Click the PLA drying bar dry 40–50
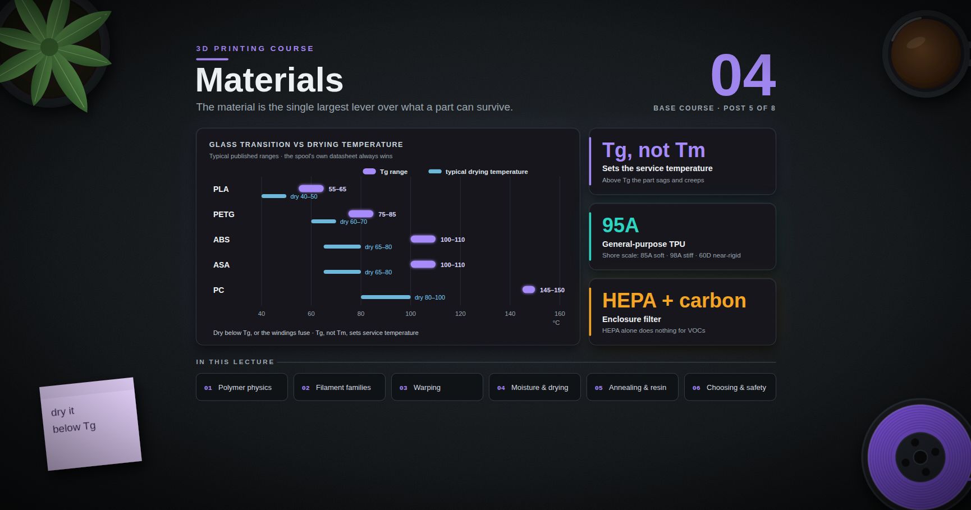 coord(274,196)
